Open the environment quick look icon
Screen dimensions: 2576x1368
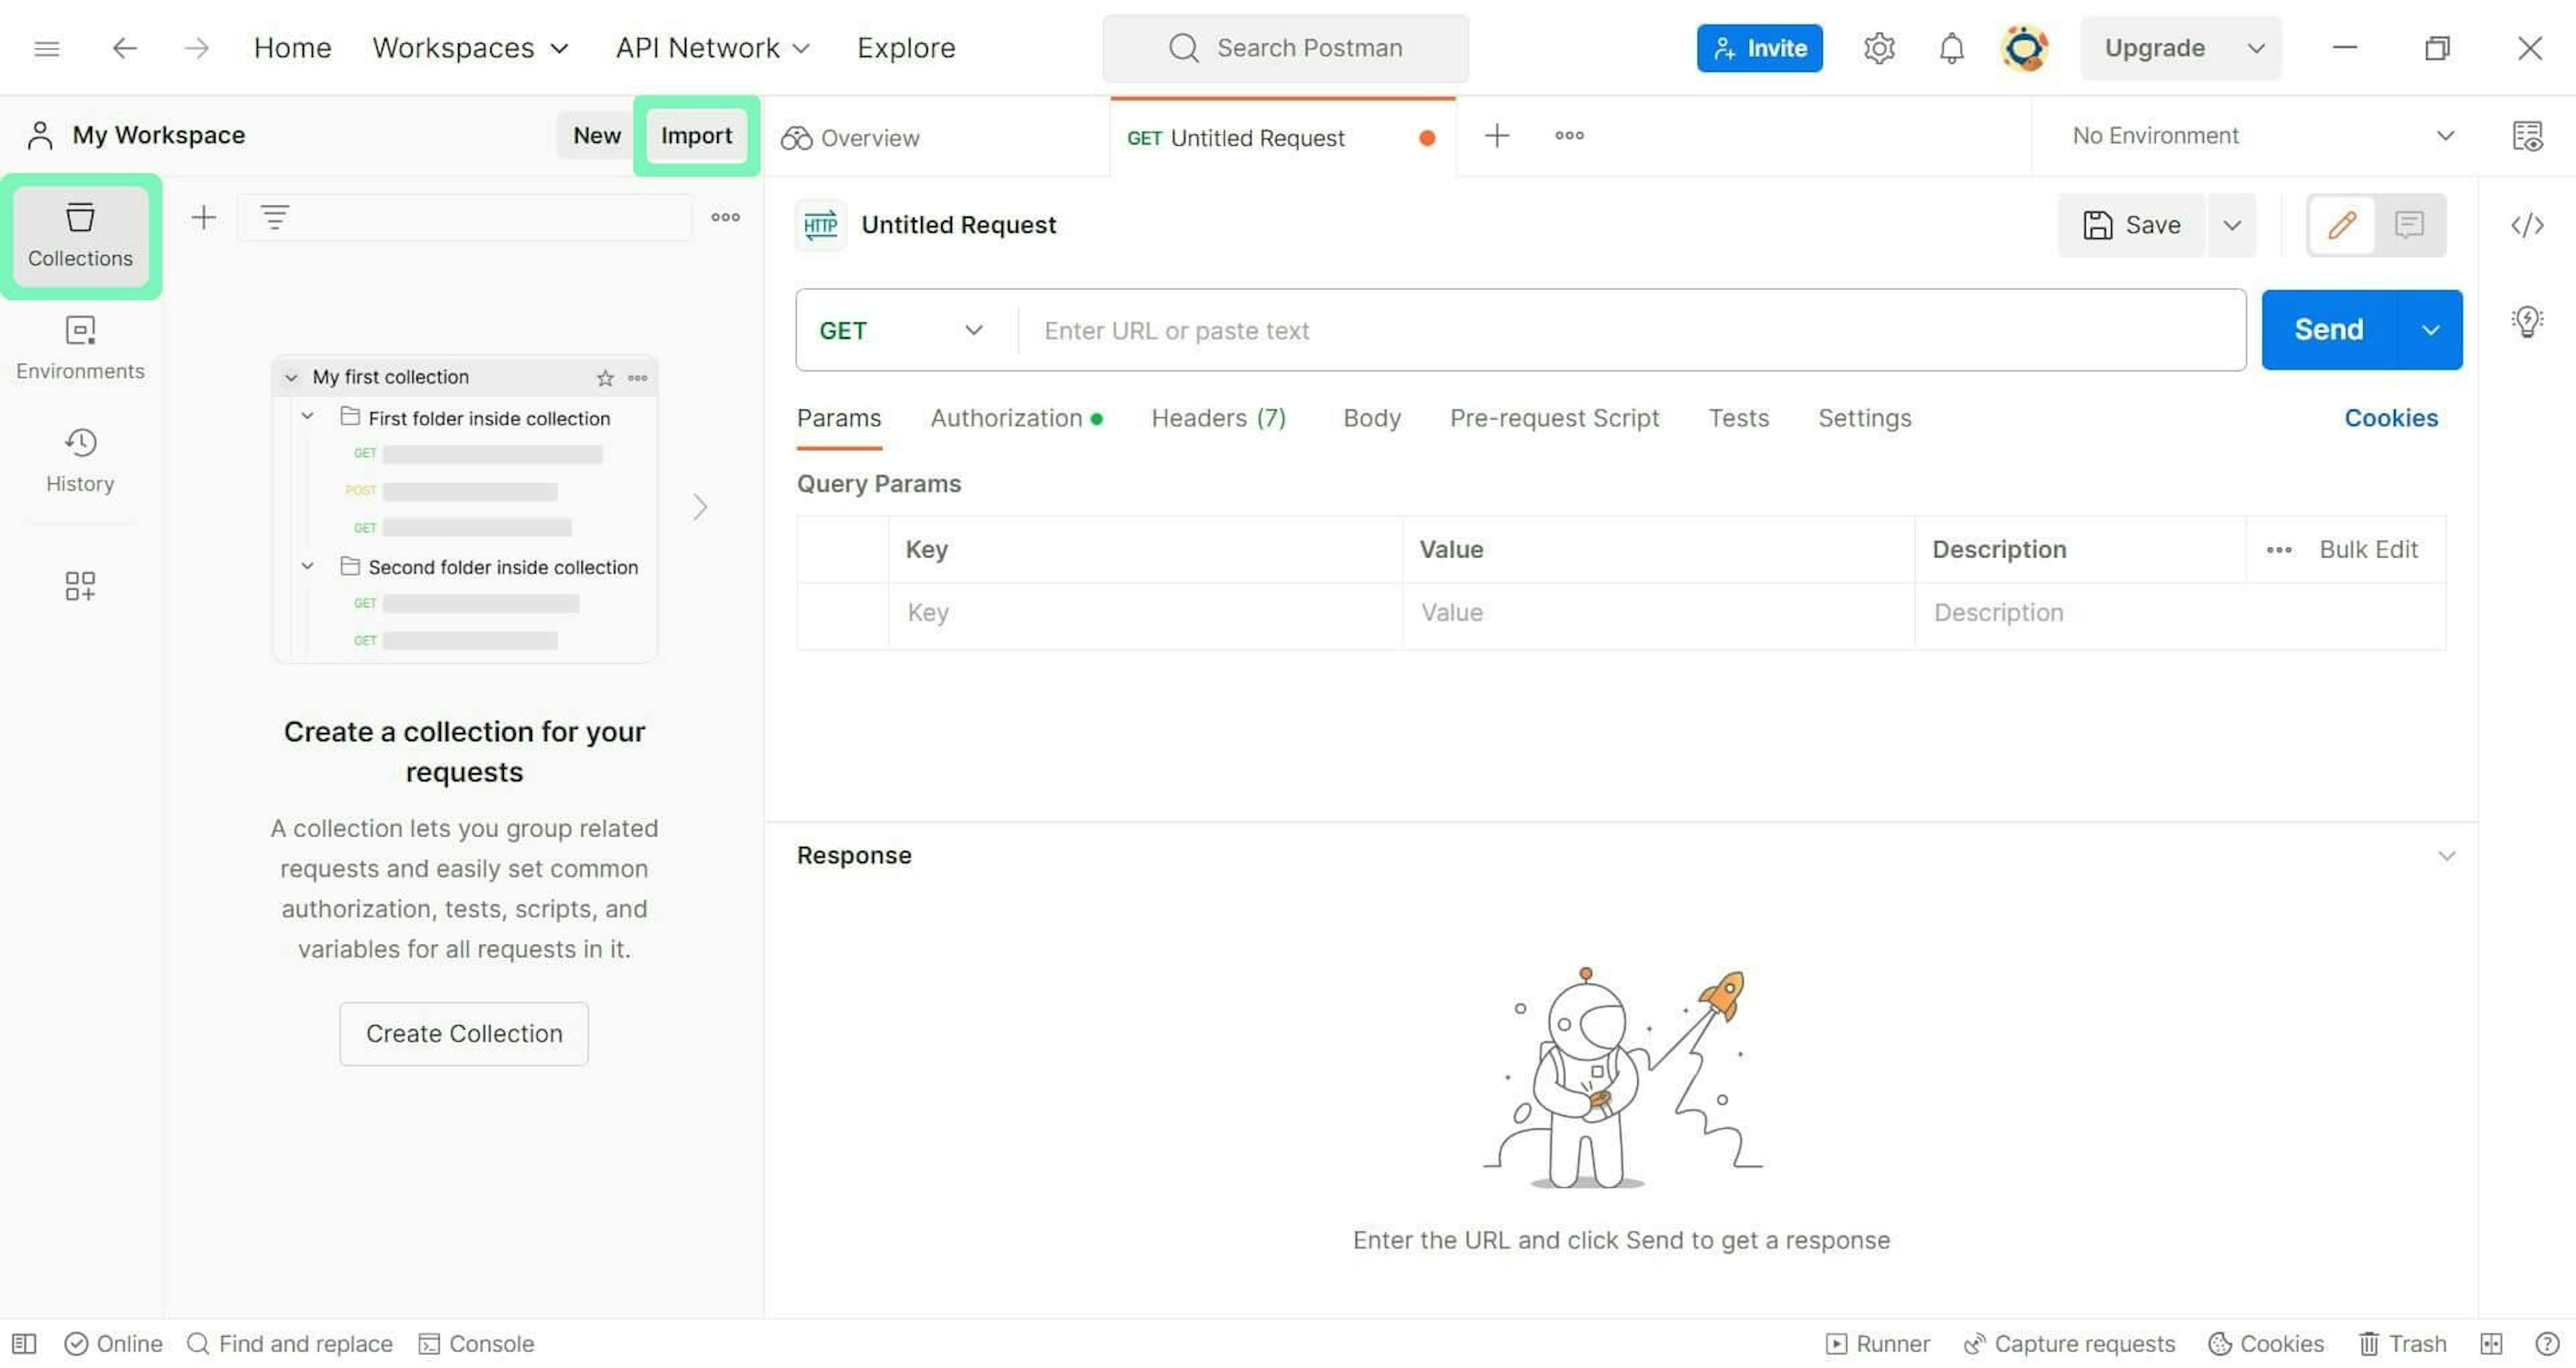tap(2527, 136)
